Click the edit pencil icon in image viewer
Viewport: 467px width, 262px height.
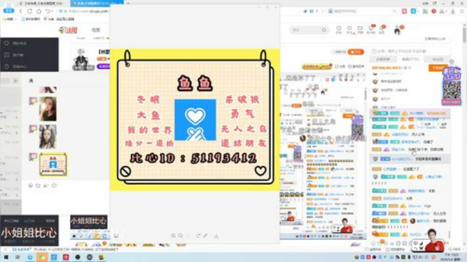(206, 235)
